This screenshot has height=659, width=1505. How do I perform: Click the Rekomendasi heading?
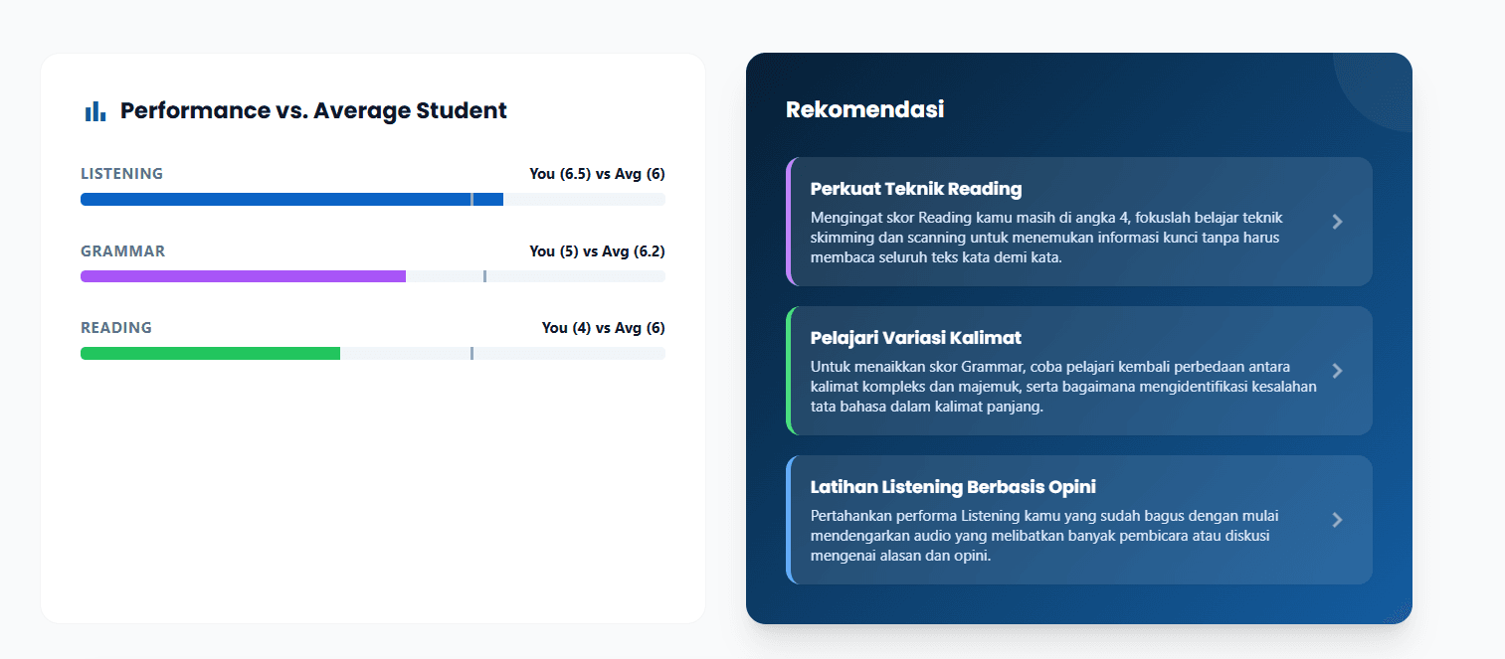click(x=864, y=109)
